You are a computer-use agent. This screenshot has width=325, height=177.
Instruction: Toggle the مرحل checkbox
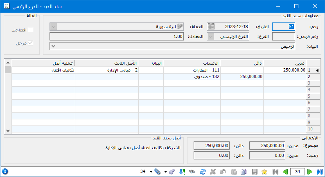pyautogui.click(x=30, y=43)
